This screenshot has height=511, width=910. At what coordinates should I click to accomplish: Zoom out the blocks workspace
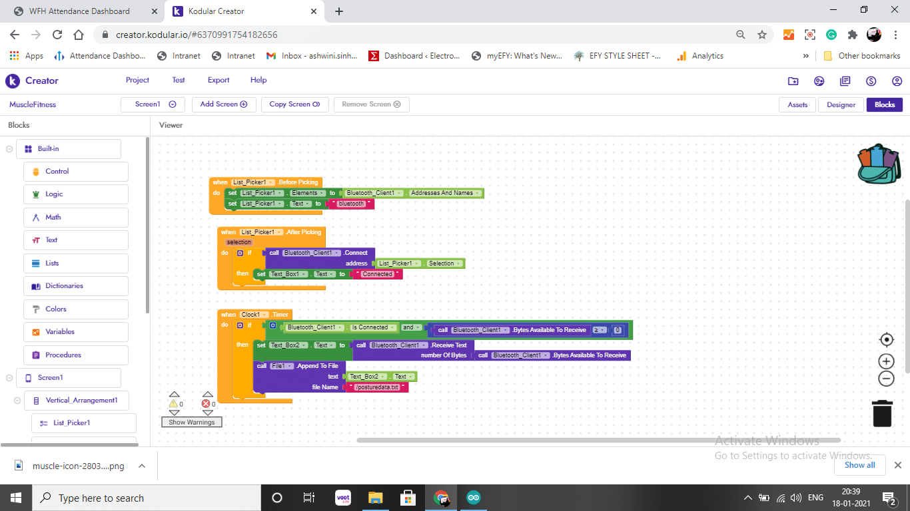(x=886, y=379)
